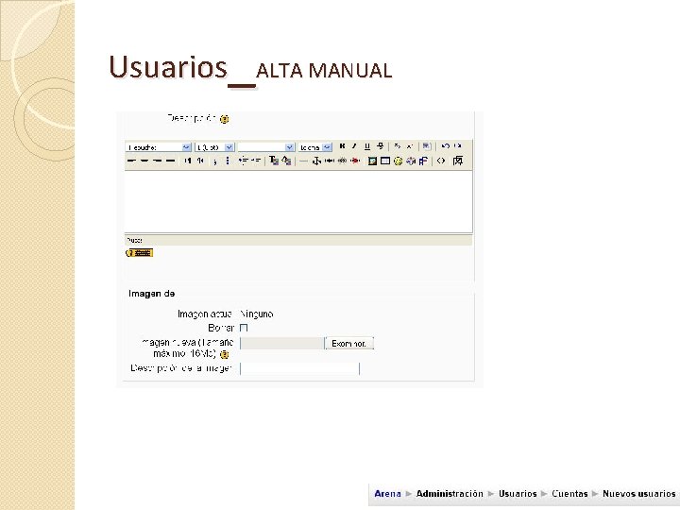Toggle italic formatting in the editor
The width and height of the screenshot is (680, 510).
tap(354, 146)
